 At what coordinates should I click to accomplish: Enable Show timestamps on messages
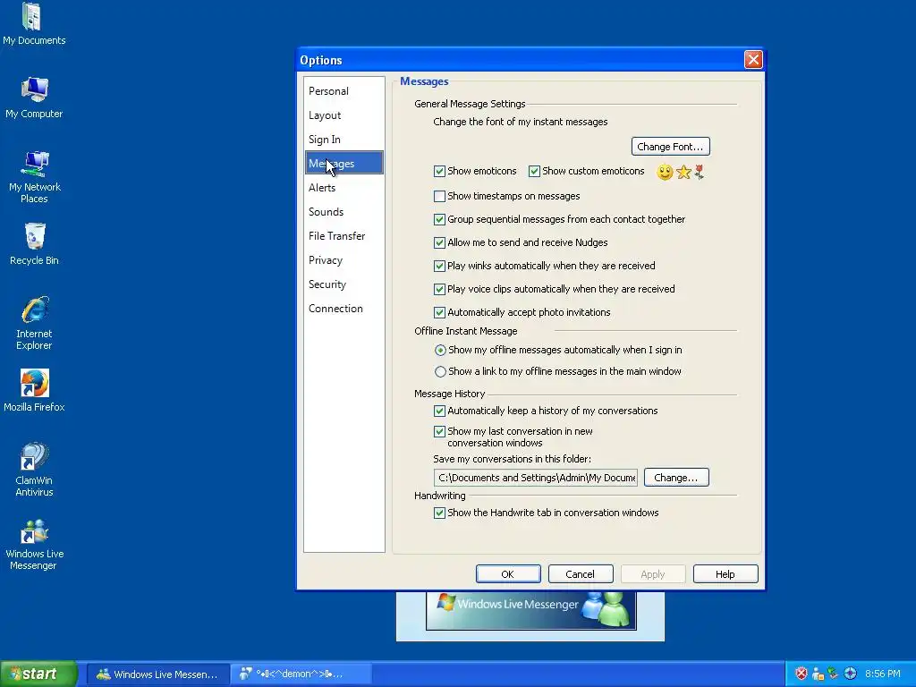439,196
